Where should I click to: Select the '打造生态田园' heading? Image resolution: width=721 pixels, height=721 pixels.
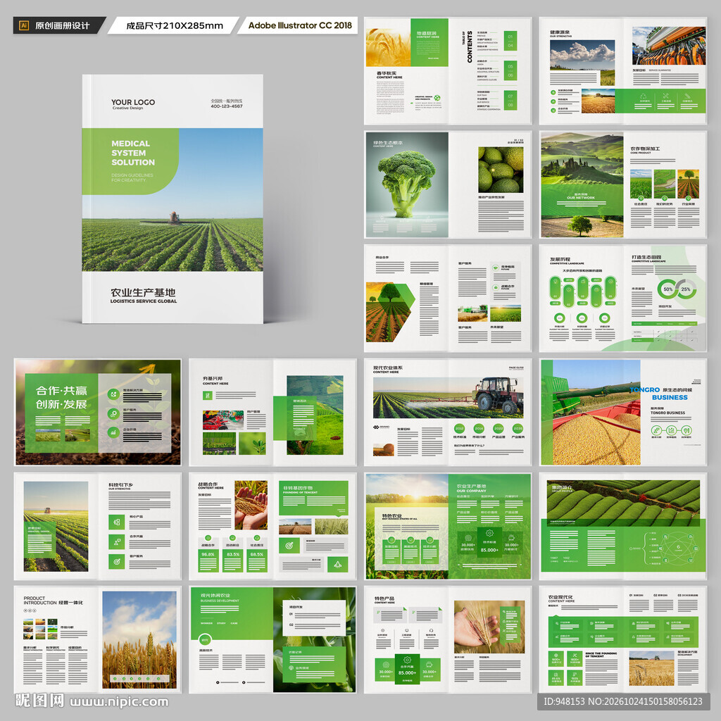tap(646, 257)
